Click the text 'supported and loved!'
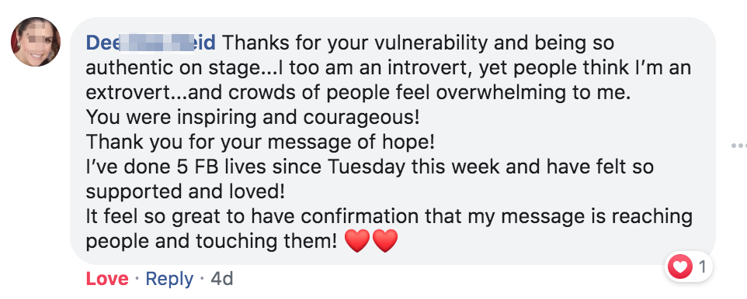747x299 pixels. coord(186,191)
